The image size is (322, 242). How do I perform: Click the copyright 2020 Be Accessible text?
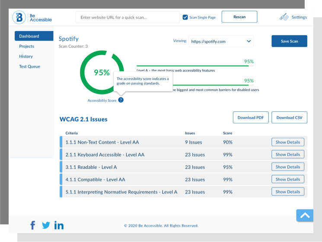coord(161,226)
